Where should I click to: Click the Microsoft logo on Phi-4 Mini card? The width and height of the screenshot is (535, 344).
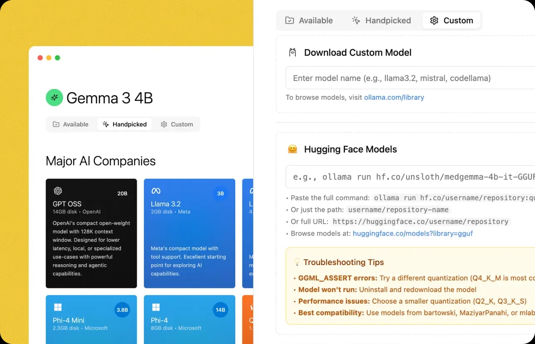coord(58,307)
